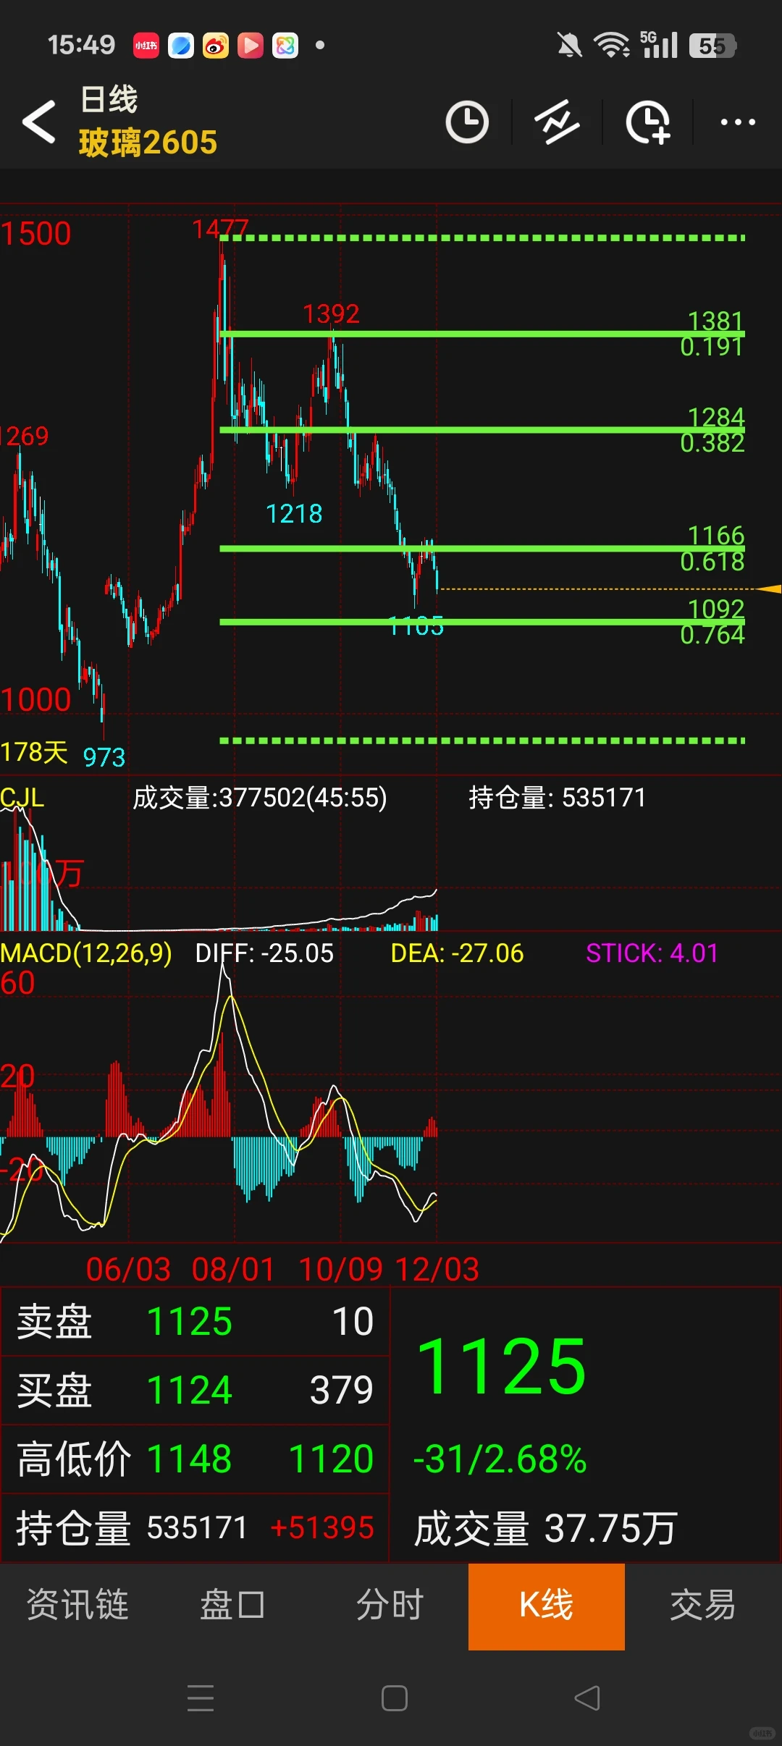Tap the 1392 high price label

(x=331, y=313)
